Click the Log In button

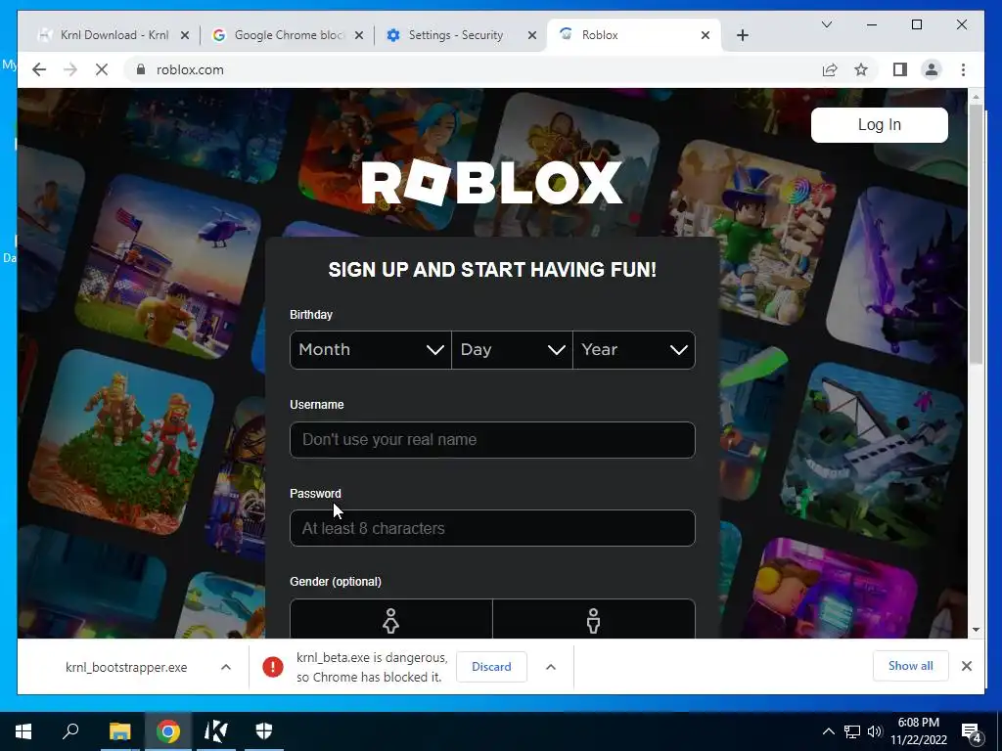[x=880, y=124]
